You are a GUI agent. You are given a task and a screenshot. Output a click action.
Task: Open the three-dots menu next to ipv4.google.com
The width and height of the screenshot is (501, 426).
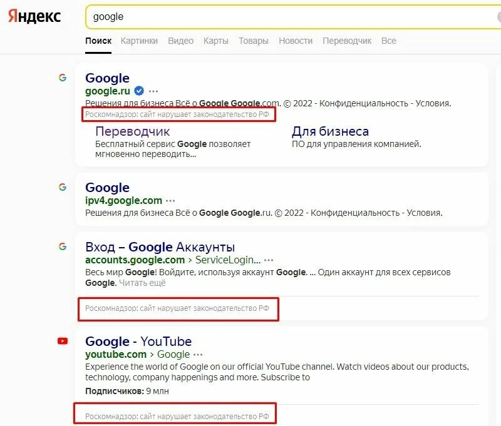point(170,201)
